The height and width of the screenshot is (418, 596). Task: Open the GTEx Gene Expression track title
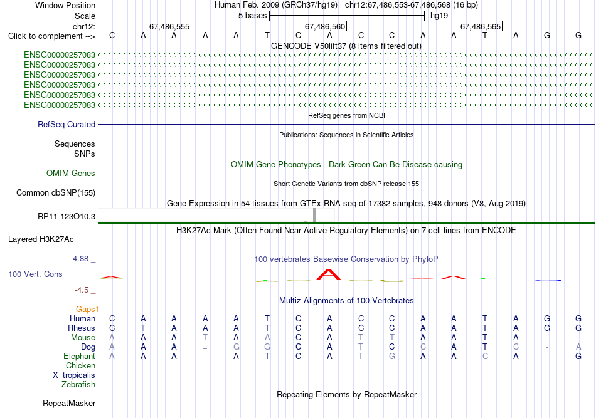(x=346, y=204)
